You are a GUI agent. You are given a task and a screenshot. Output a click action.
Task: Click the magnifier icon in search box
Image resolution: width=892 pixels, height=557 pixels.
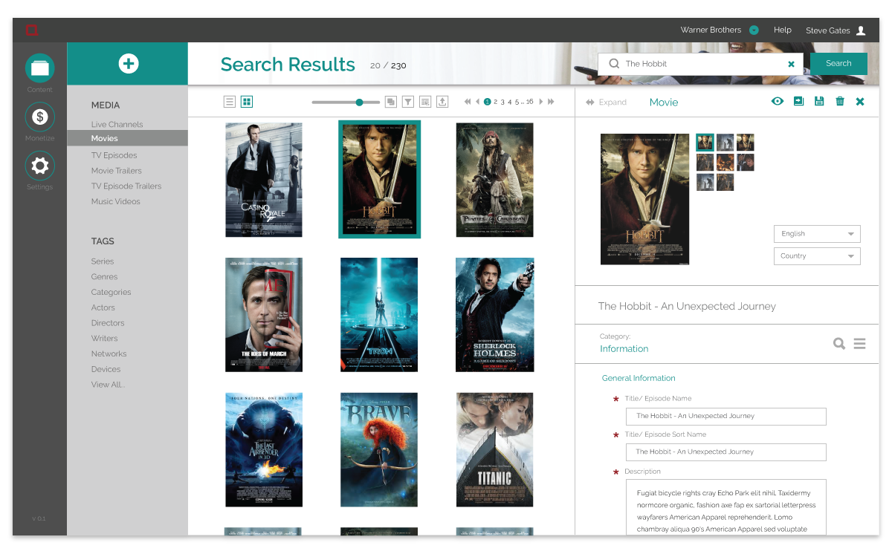coord(614,64)
